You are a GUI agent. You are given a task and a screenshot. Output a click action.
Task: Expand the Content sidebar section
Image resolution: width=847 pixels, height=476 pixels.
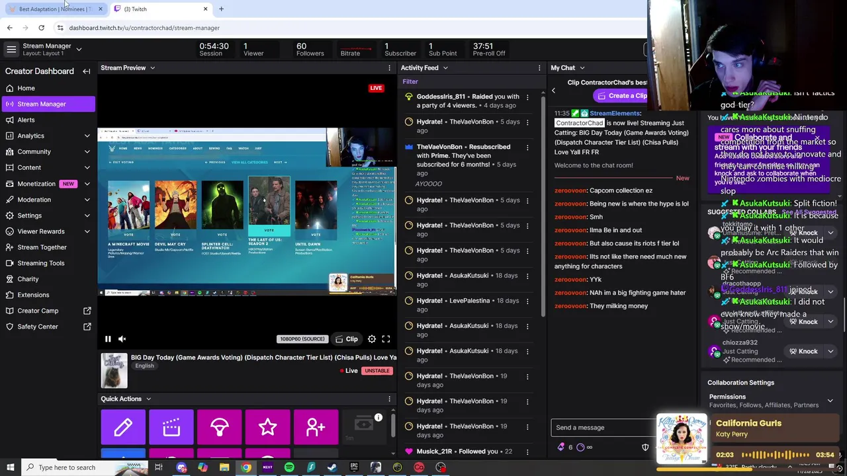tap(87, 167)
